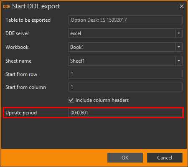Click the Start from row input
Image resolution: width=188 pixels, height=167 pixels.
coord(125,74)
